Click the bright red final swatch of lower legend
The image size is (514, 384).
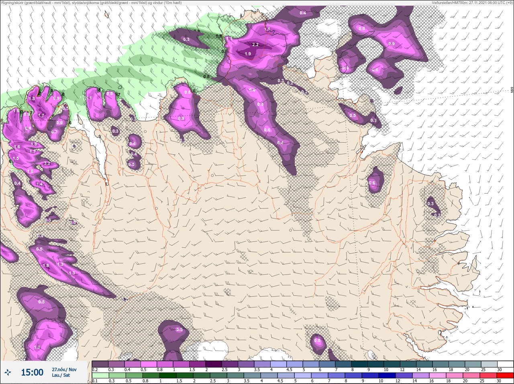pos(506,375)
